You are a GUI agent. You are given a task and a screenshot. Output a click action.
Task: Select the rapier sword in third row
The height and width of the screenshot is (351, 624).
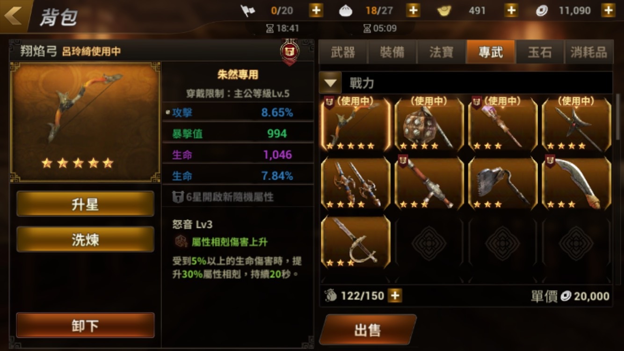tap(356, 242)
